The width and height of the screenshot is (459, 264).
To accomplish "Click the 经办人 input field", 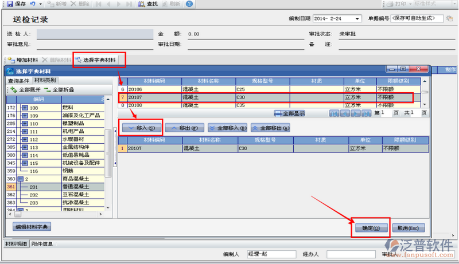I will click(x=351, y=254).
